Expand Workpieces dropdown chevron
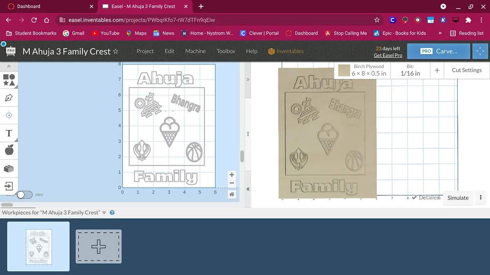Viewport: 490px width, 275px height. pos(104,212)
